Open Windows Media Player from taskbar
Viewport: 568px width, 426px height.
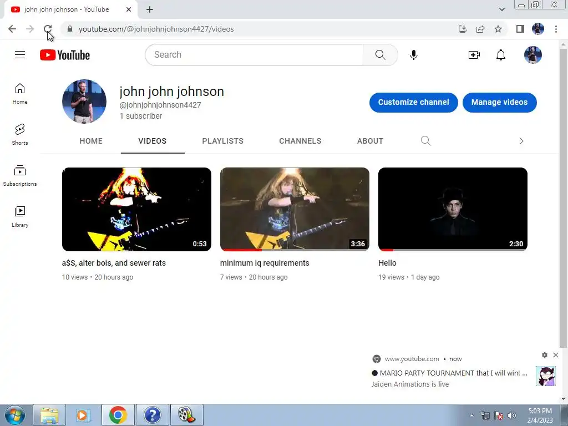[x=83, y=415]
